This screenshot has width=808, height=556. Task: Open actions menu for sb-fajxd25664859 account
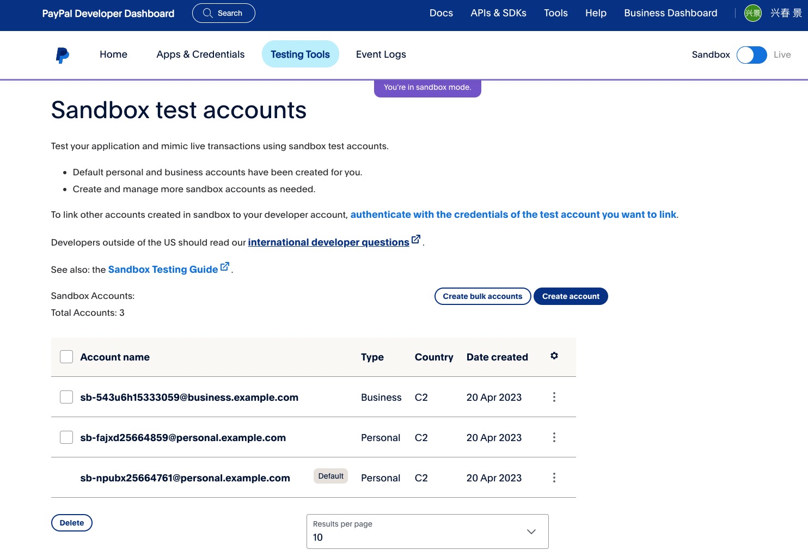click(x=554, y=437)
